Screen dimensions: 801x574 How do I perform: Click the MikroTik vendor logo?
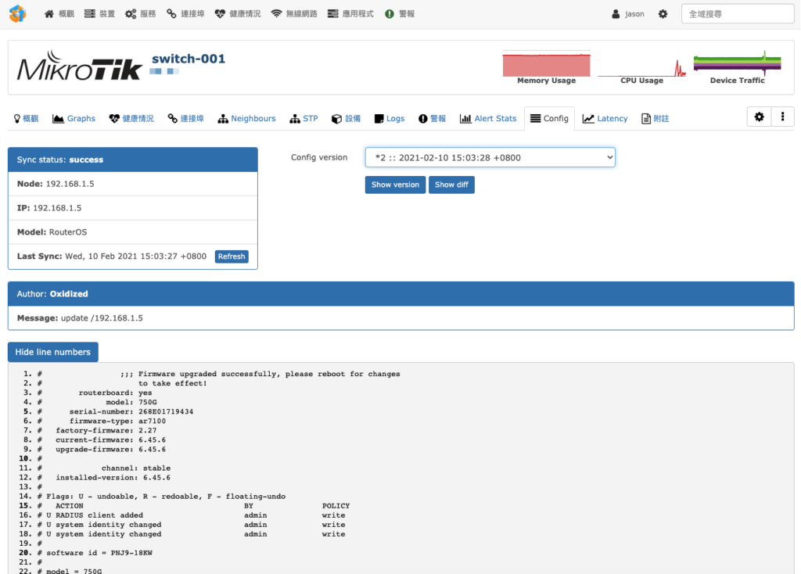click(x=79, y=67)
